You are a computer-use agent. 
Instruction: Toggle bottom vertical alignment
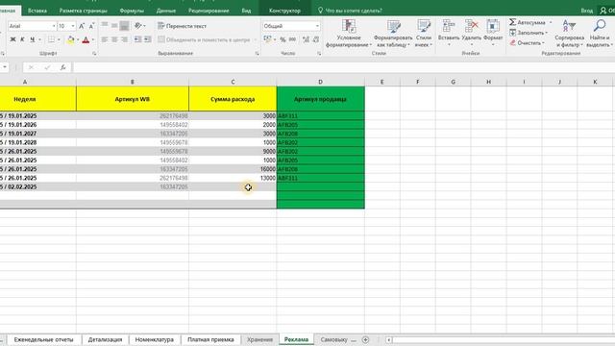pyautogui.click(x=124, y=26)
